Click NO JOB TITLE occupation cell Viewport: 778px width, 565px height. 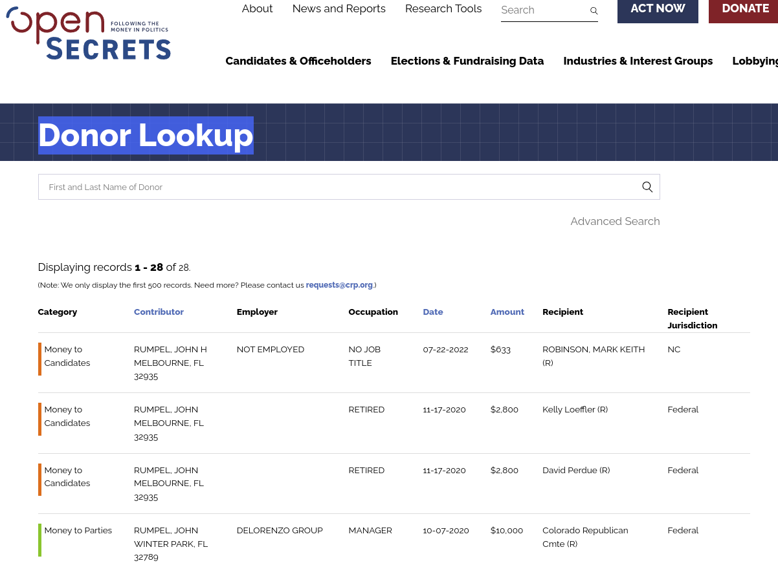coord(364,356)
